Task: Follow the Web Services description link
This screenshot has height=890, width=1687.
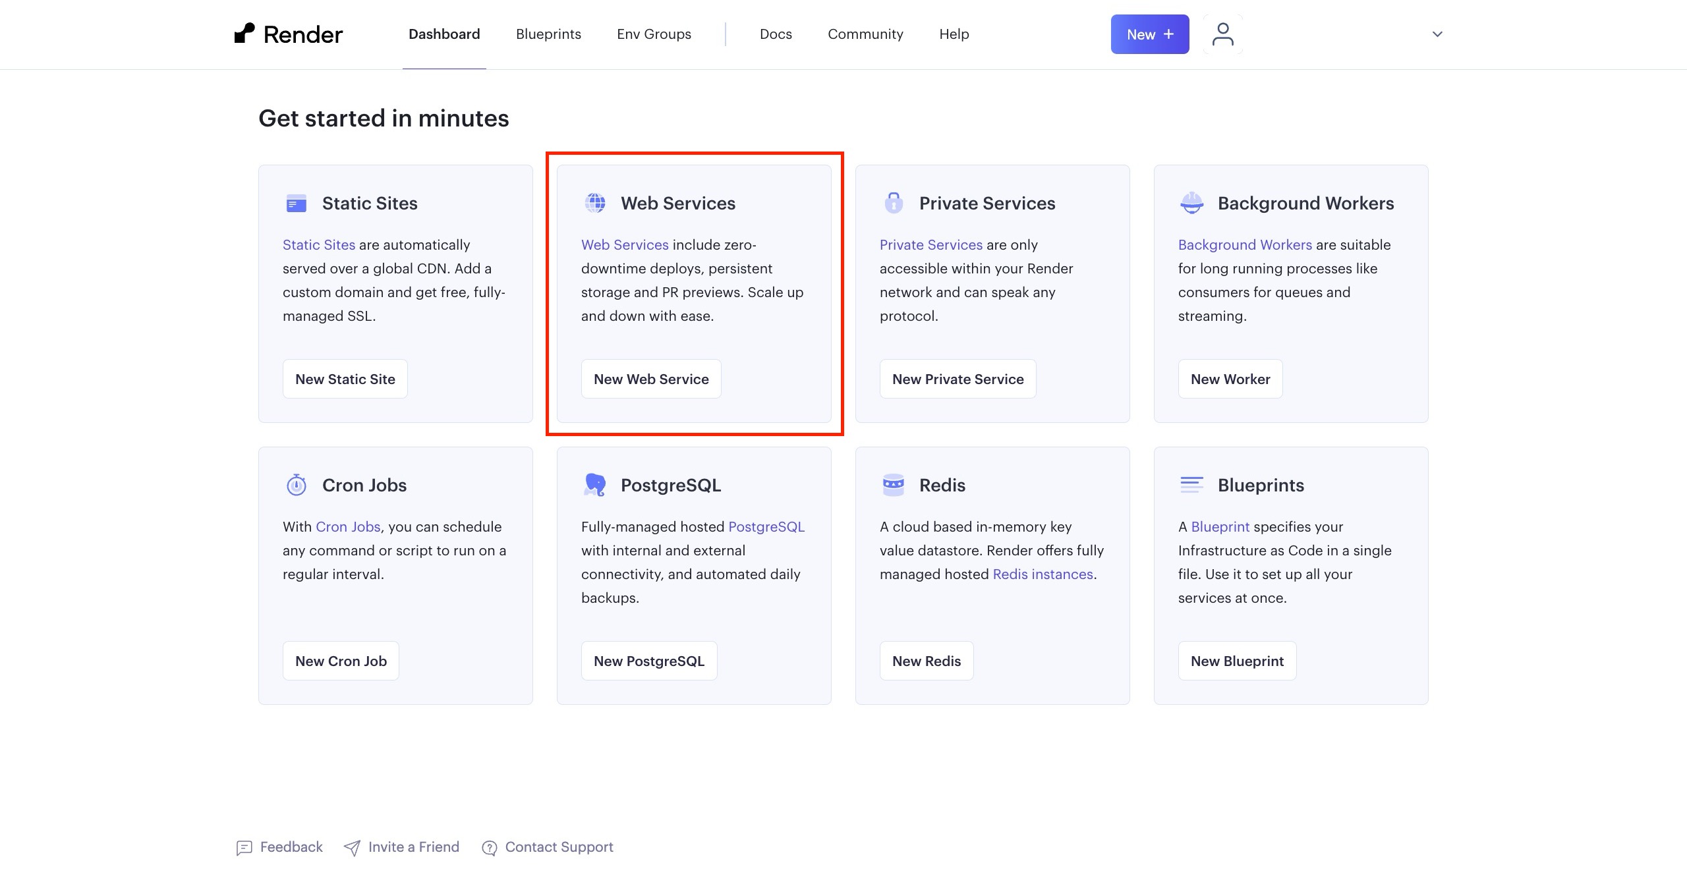Action: (x=625, y=244)
